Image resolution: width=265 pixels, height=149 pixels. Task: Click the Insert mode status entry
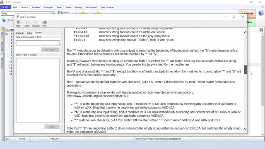[22, 139]
